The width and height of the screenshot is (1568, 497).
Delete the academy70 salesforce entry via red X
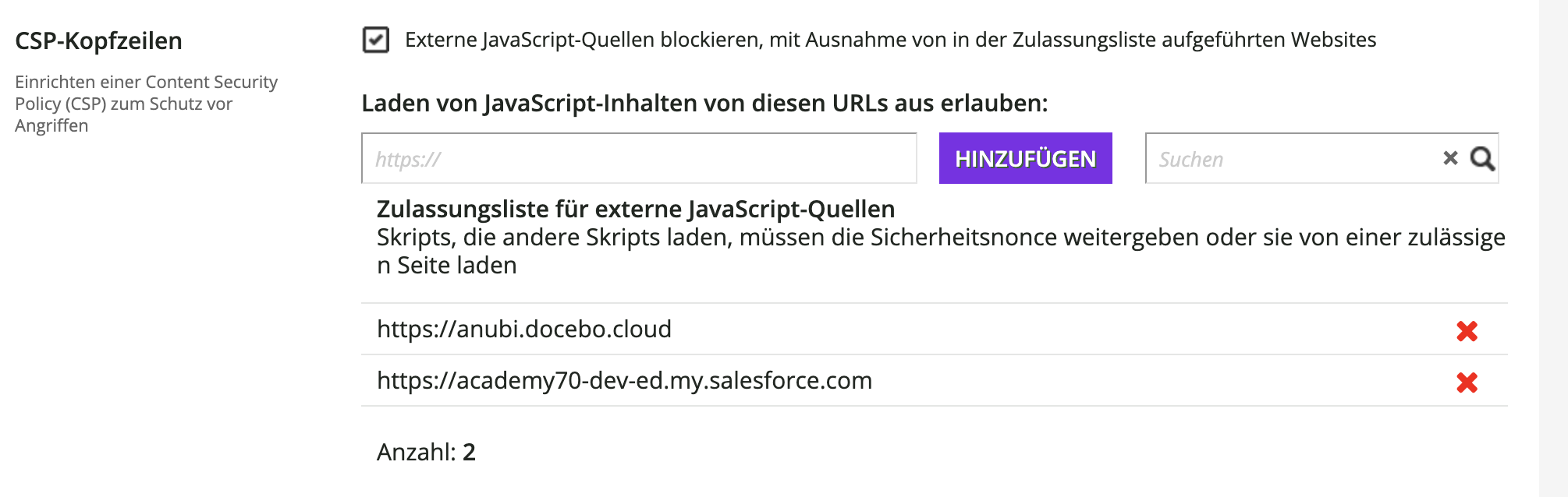point(1467,382)
